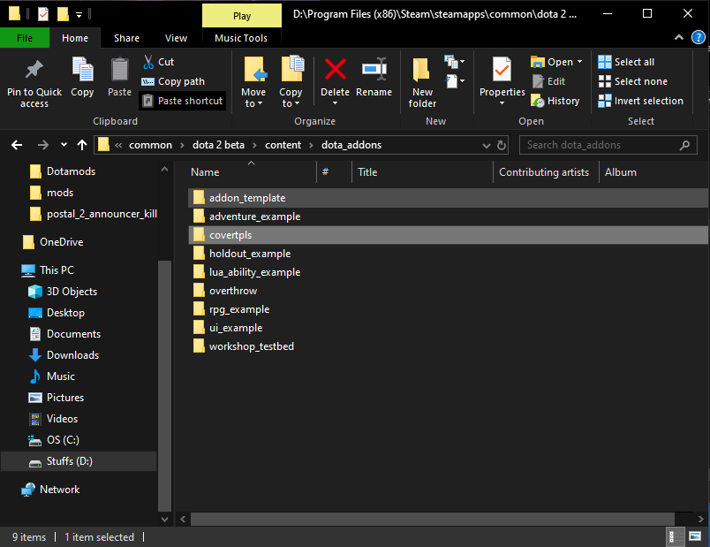
Task: Switch to large icons view in status bar
Action: click(x=695, y=537)
